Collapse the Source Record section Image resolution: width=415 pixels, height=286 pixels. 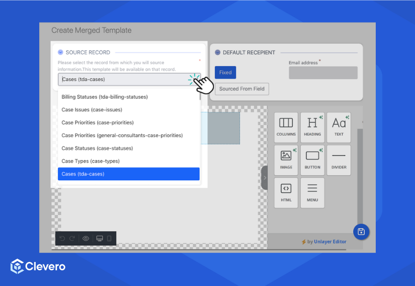pyautogui.click(x=60, y=52)
